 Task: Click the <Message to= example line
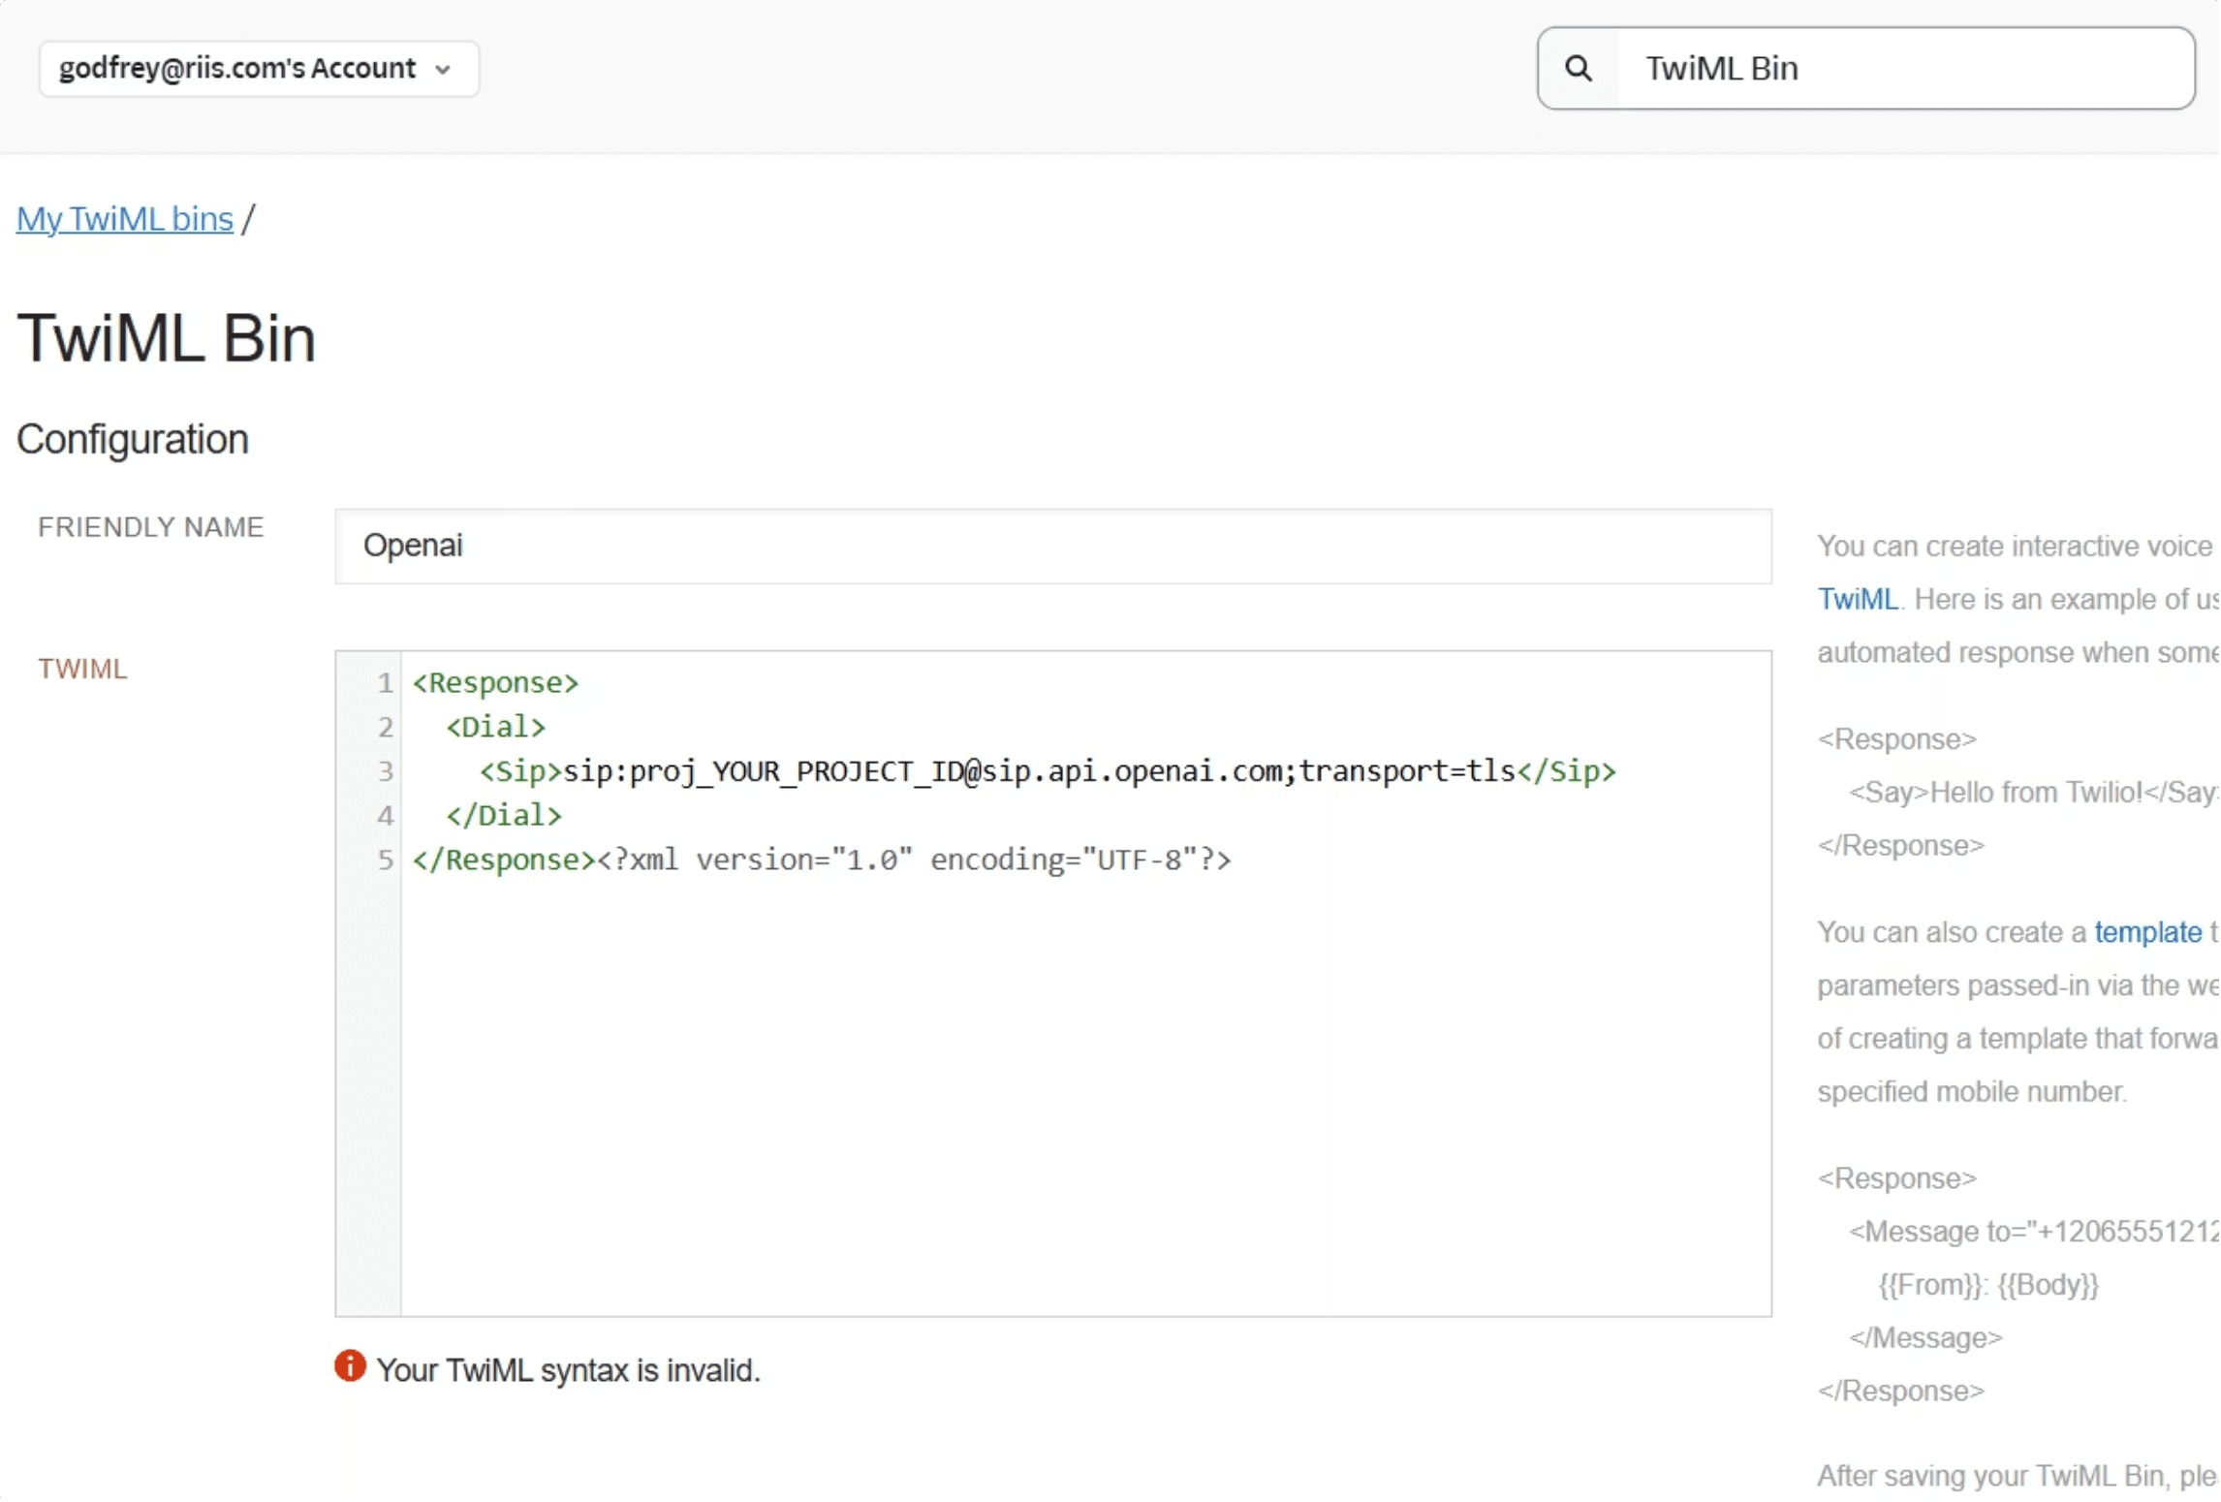[2034, 1233]
